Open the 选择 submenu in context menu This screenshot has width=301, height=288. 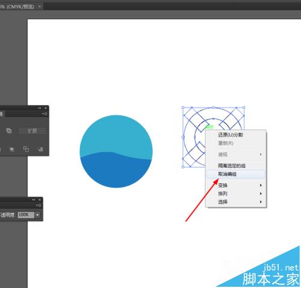tap(235, 202)
